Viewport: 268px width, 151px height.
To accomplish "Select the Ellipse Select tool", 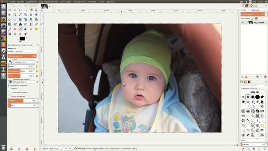I will point(15,10).
